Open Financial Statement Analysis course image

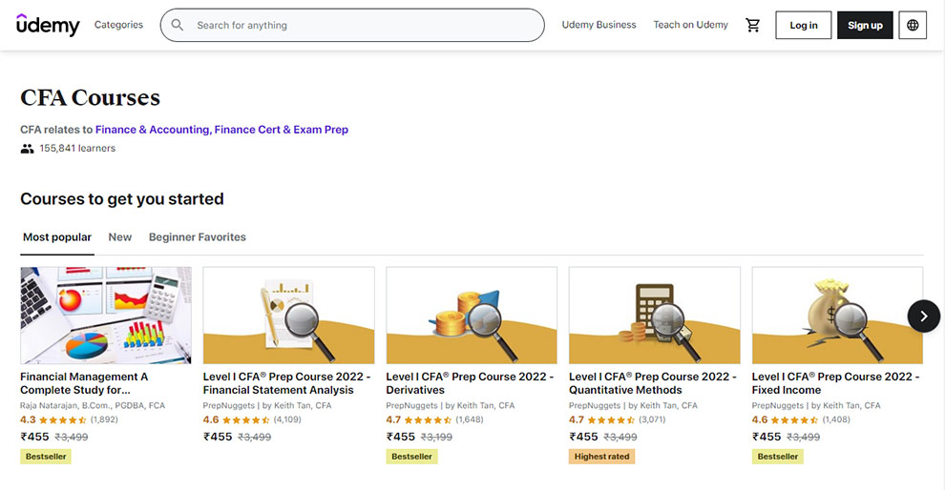288,315
